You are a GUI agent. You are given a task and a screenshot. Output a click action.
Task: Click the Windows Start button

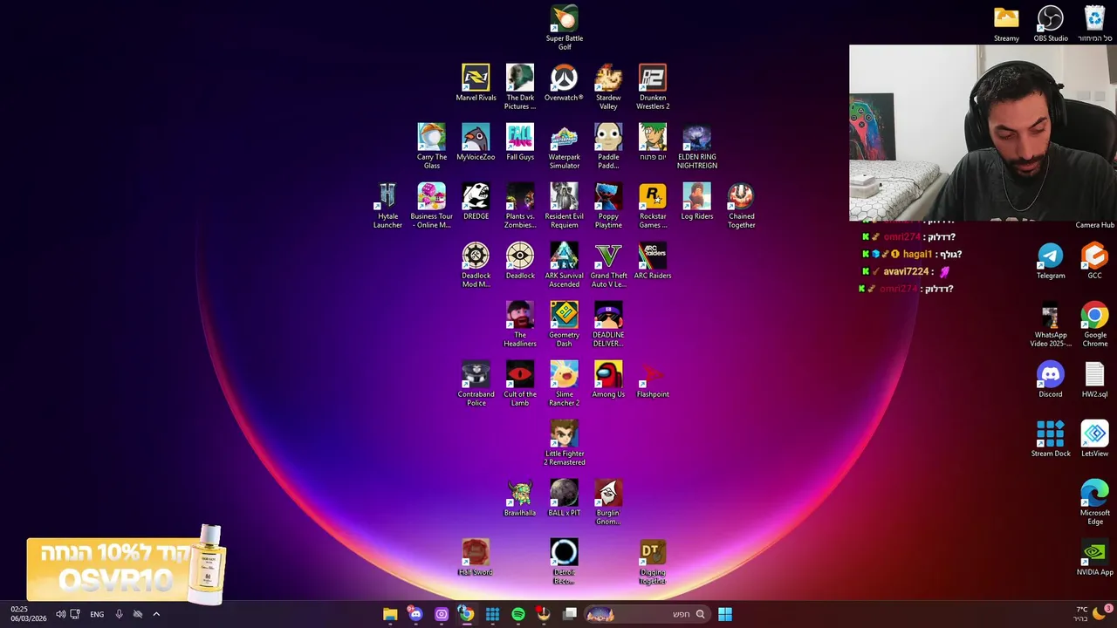coord(724,614)
